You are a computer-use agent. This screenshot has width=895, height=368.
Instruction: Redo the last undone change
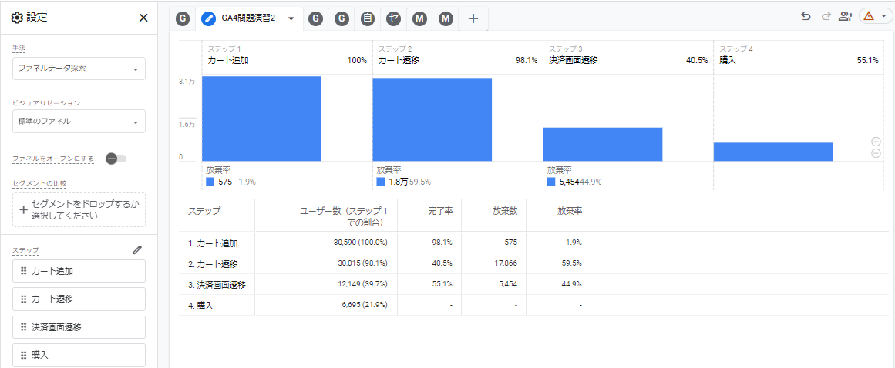[x=826, y=16]
